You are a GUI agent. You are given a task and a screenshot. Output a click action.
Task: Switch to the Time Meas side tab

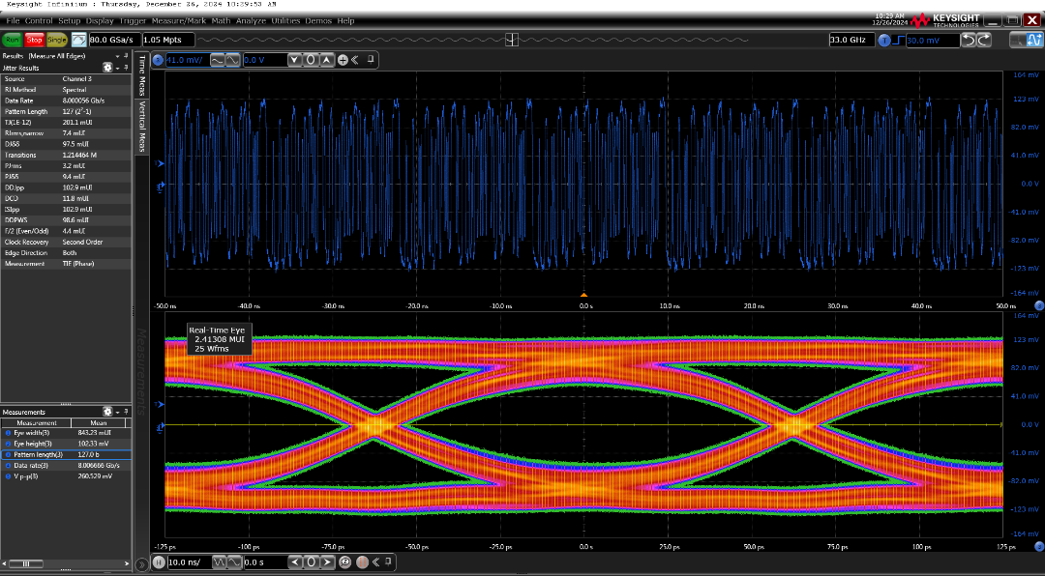pyautogui.click(x=142, y=75)
